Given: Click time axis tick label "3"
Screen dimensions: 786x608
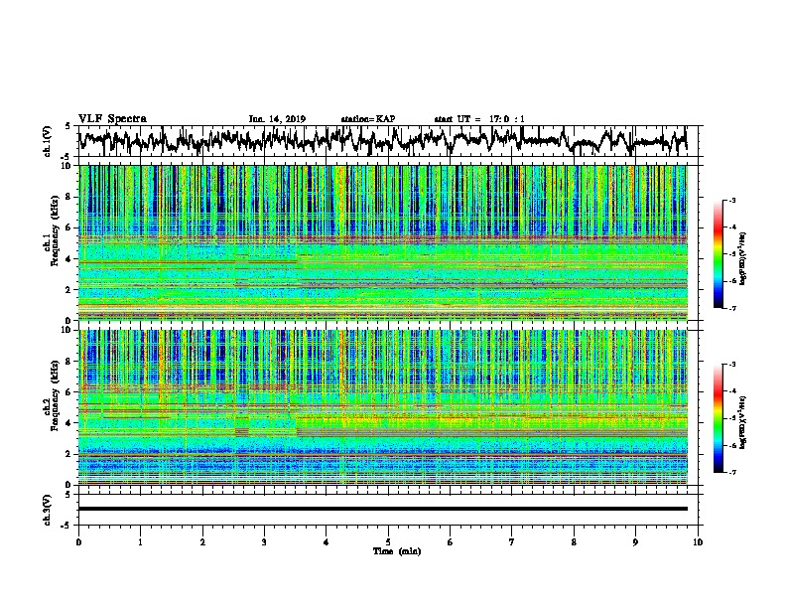Looking at the screenshot, I should coord(264,542).
